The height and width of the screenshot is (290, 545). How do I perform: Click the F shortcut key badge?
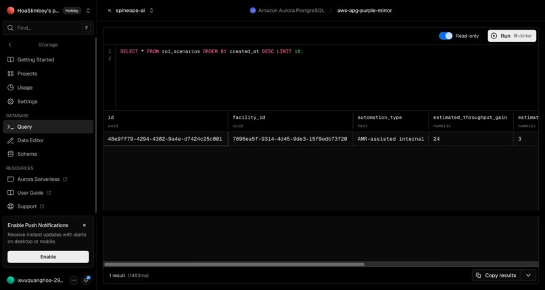(87, 28)
